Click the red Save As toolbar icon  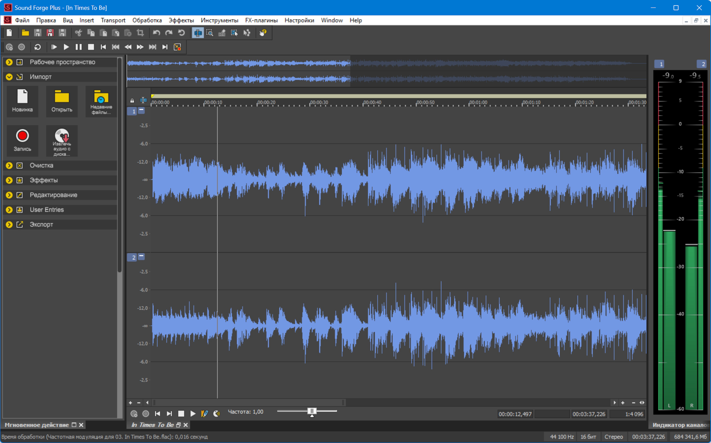50,33
